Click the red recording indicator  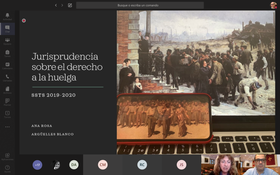tap(24, 21)
